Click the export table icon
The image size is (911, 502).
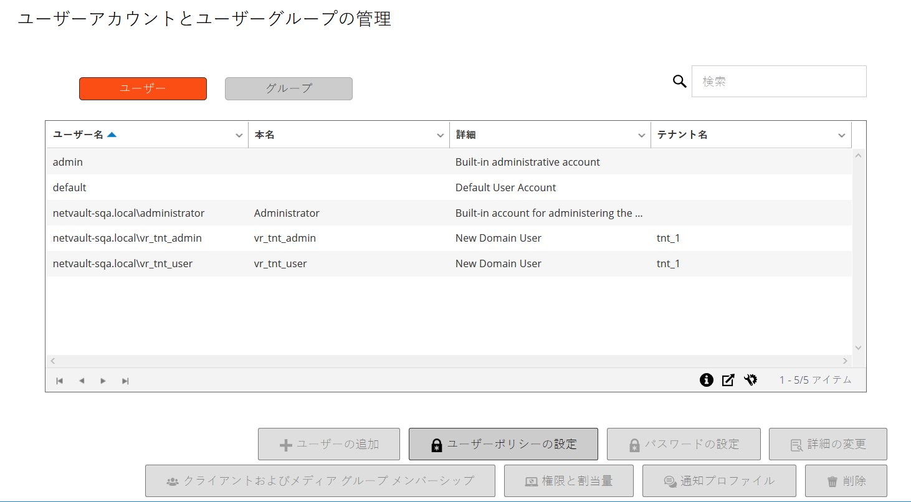click(728, 380)
